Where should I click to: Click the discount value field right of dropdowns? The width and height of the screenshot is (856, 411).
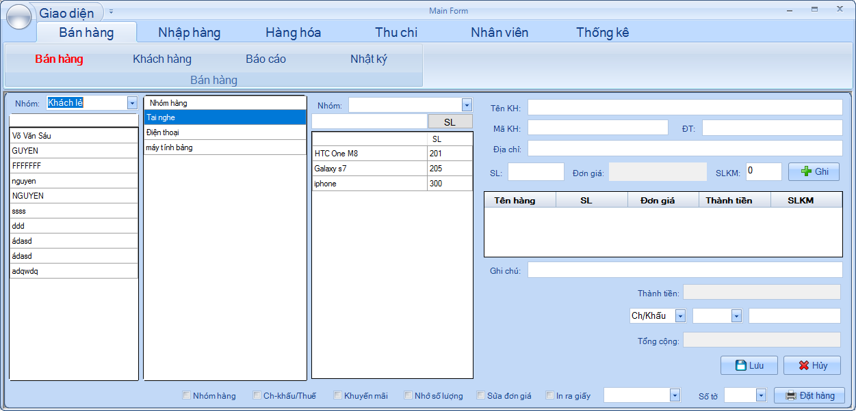click(x=794, y=316)
